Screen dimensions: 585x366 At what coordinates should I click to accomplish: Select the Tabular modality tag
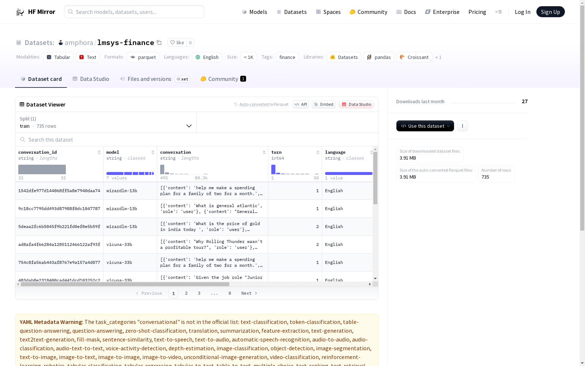click(x=58, y=57)
